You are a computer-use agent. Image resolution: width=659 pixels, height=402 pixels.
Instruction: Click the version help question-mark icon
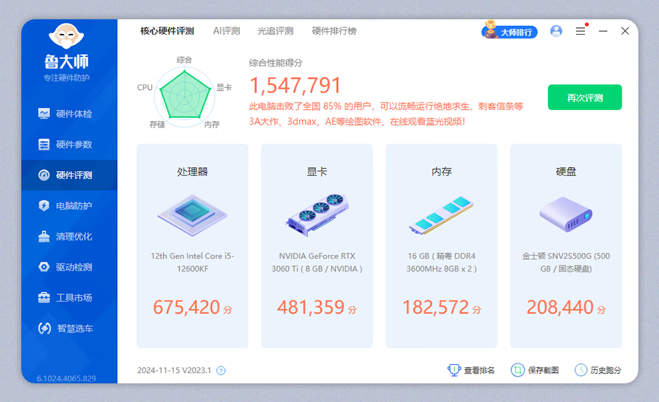coord(221,371)
